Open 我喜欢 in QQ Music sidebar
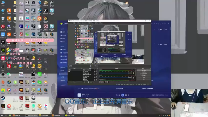The width and height of the screenshot is (208, 117). tap(63, 50)
